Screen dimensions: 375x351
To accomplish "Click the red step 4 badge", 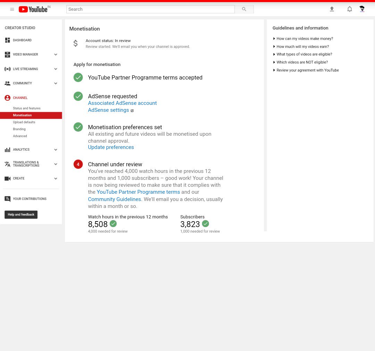I will (78, 164).
